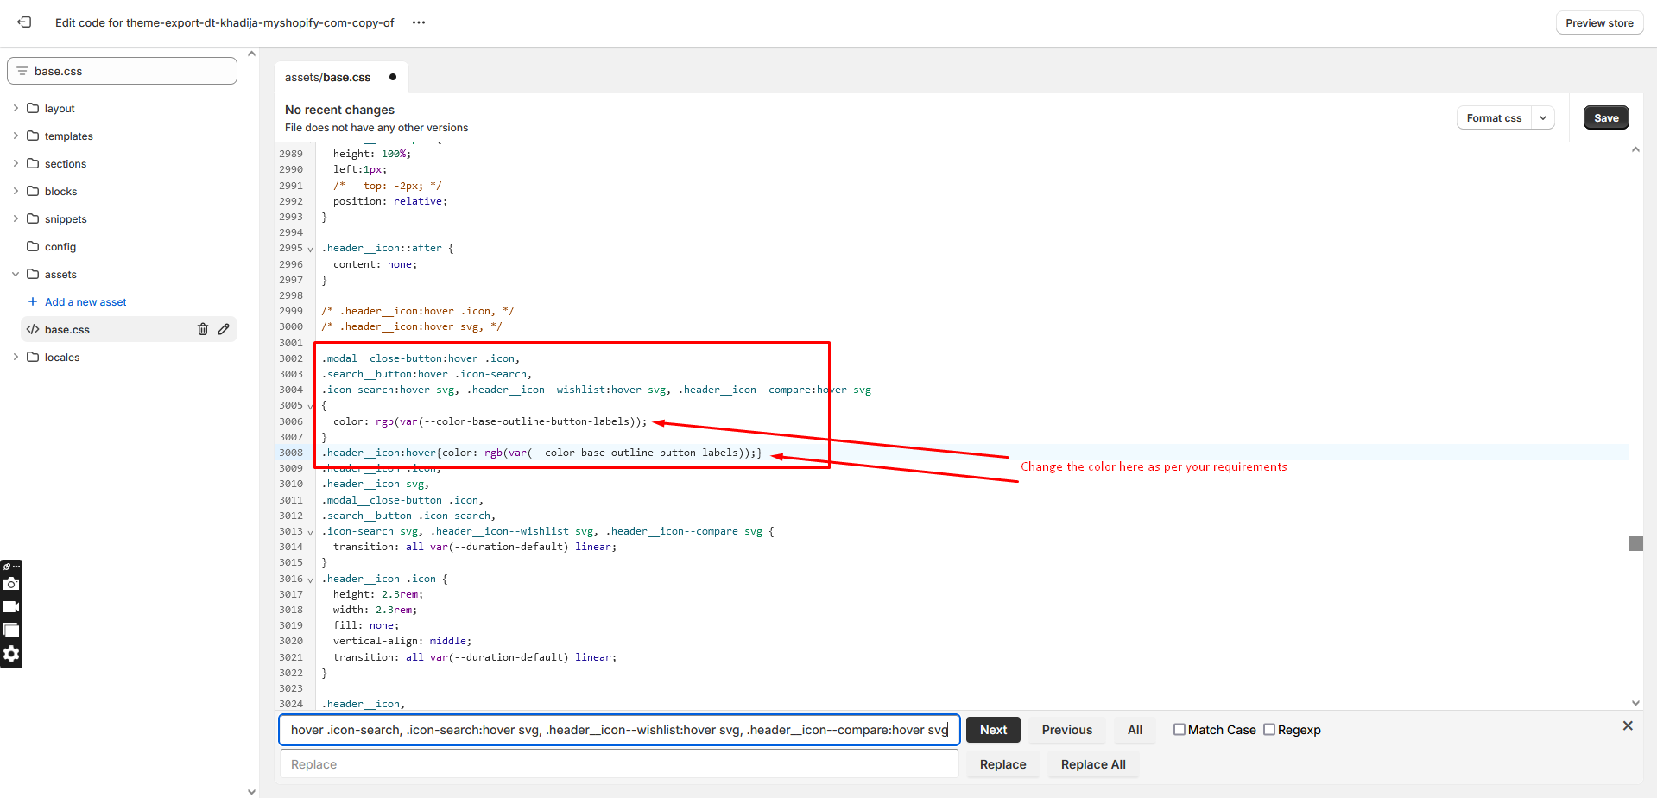The image size is (1657, 798).
Task: Click the templates folder icon
Action: pyautogui.click(x=33, y=136)
